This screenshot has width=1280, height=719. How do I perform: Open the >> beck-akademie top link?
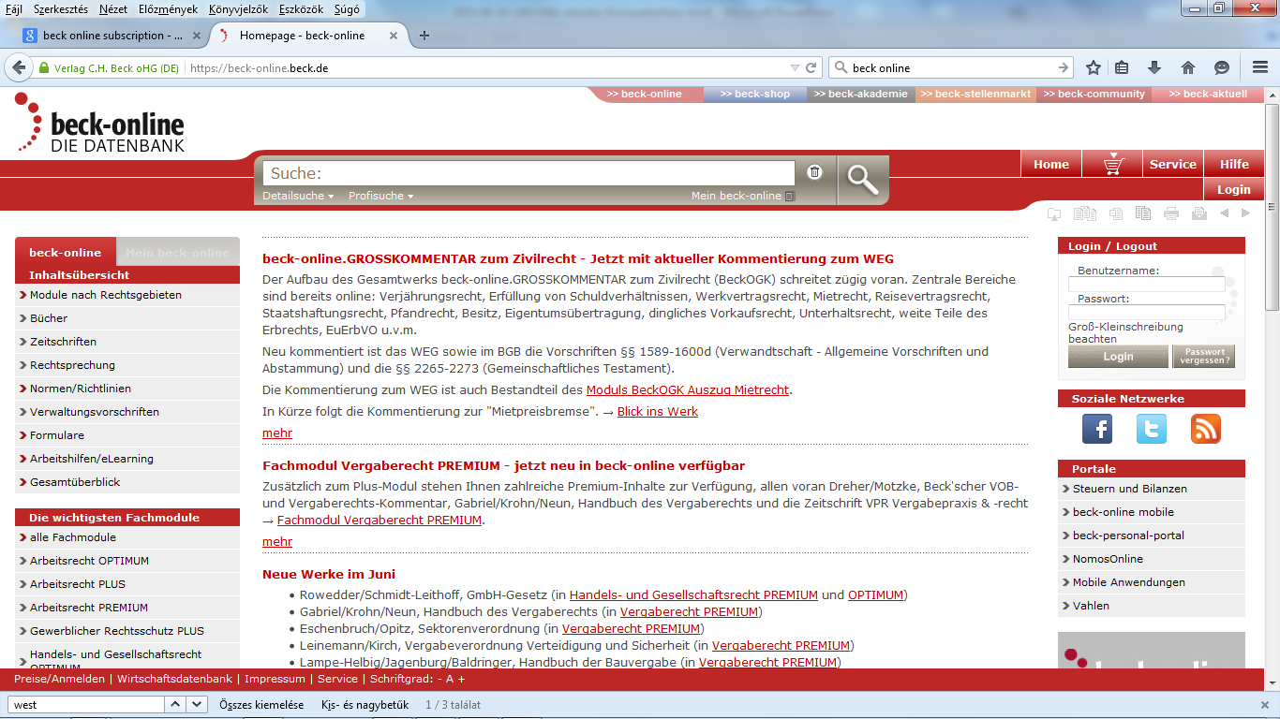coord(860,94)
